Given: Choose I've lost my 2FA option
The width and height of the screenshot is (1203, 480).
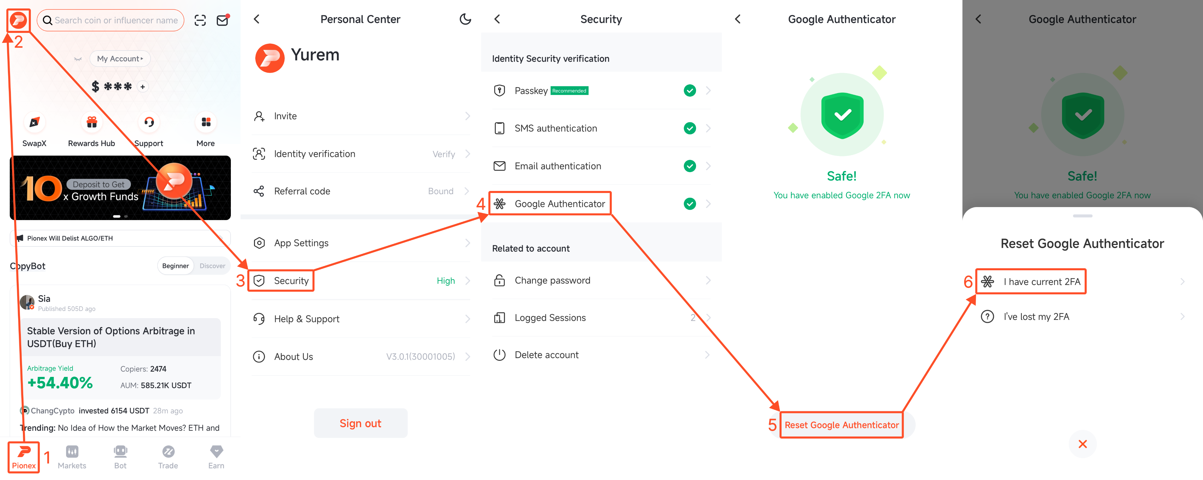Looking at the screenshot, I should (x=1083, y=317).
